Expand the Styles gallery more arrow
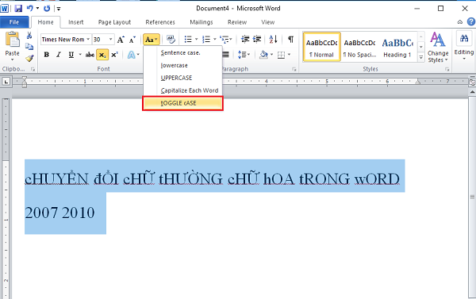 click(421, 57)
